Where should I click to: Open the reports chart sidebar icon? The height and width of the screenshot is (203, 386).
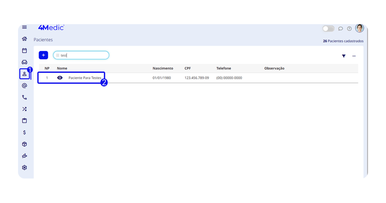coord(25,156)
